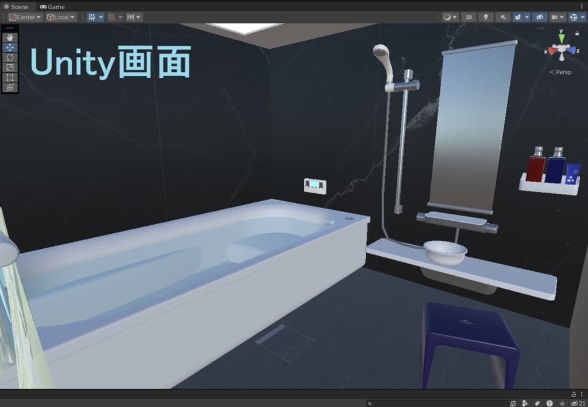
Task: Toggle 2D view mode
Action: click(469, 17)
